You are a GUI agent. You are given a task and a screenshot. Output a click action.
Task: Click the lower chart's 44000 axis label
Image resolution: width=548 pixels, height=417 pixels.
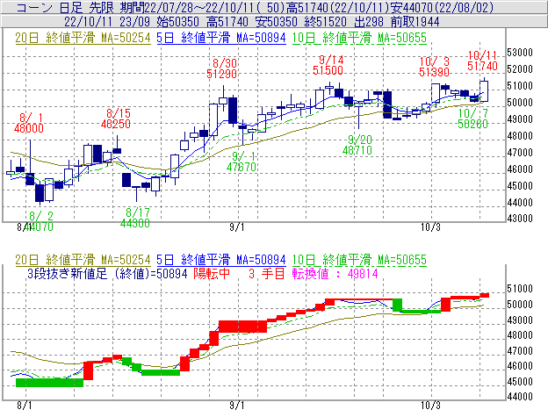click(520, 397)
